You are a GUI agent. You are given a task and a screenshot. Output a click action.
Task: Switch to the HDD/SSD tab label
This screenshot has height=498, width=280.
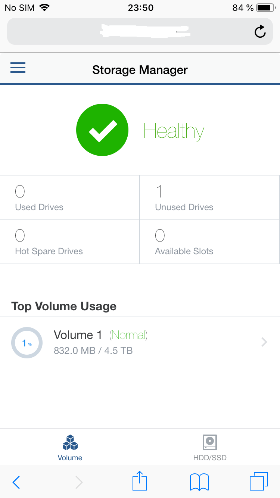coord(210,458)
